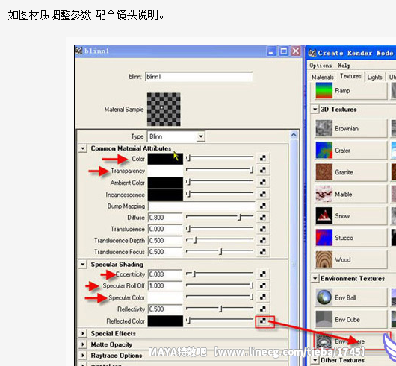The height and width of the screenshot is (366, 396).
Task: Click the Translucence value field
Action: pos(165,229)
